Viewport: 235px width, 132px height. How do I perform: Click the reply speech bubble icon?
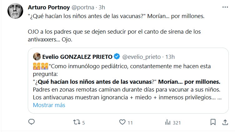31,122
